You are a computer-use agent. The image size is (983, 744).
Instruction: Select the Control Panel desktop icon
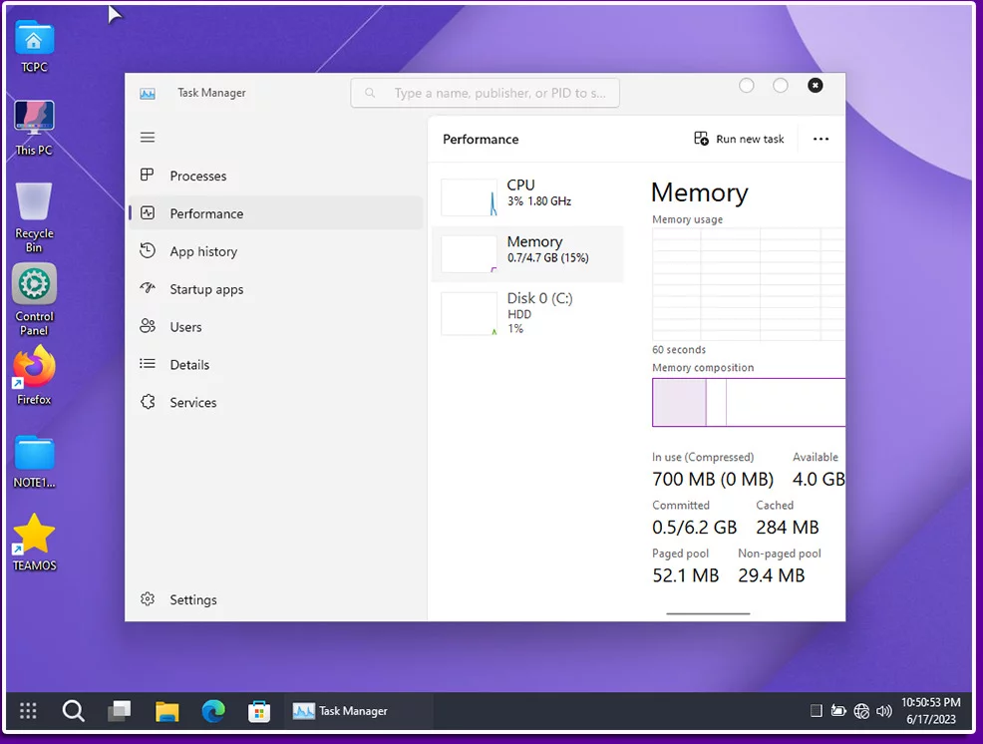[34, 300]
